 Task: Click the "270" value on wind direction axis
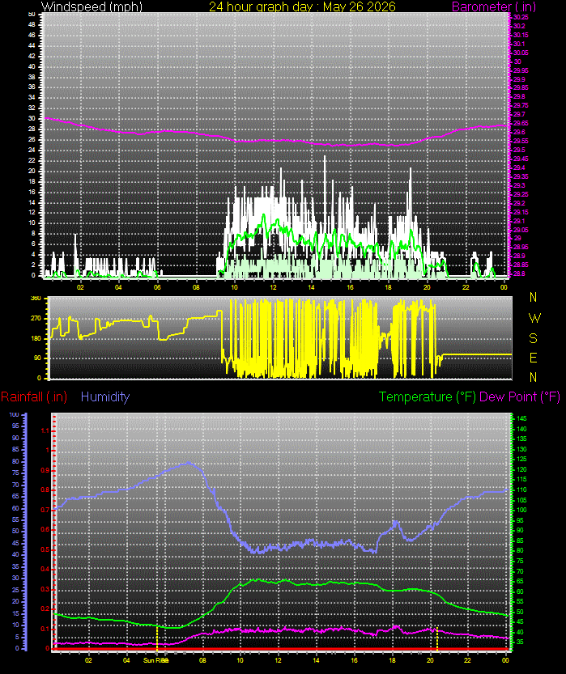pyautogui.click(x=36, y=319)
